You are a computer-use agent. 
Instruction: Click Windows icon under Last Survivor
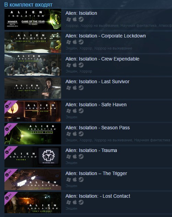(69, 88)
